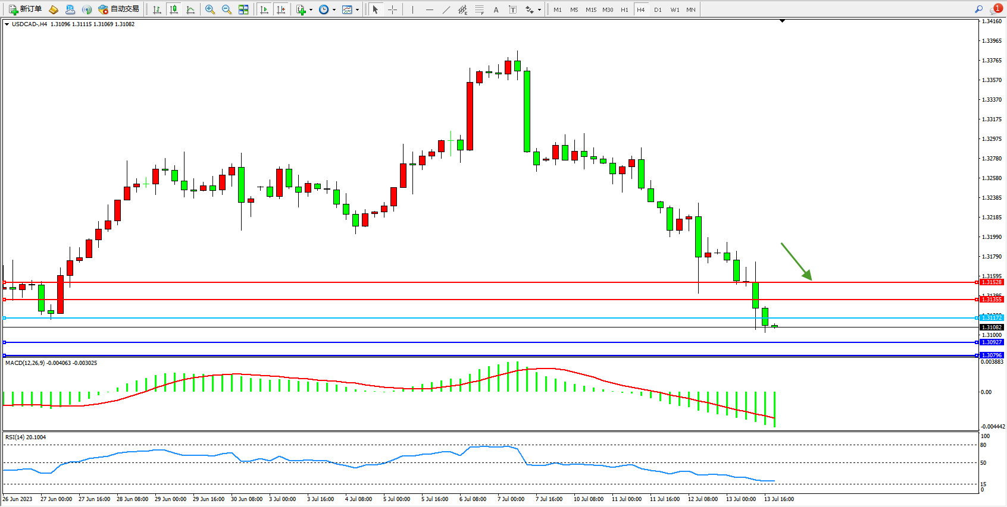Open the chart templates dropdown
The image size is (1007, 507).
coord(357,10)
